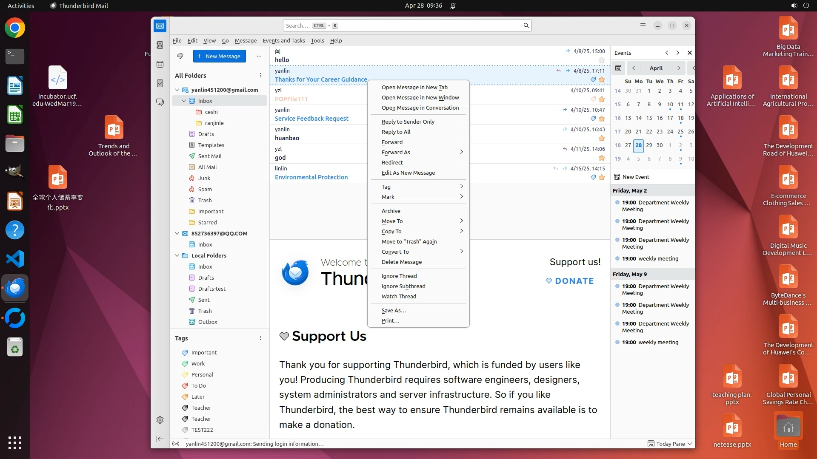Screen dimensions: 817x459
Task: Select Archive from the context menu
Action: point(391,211)
